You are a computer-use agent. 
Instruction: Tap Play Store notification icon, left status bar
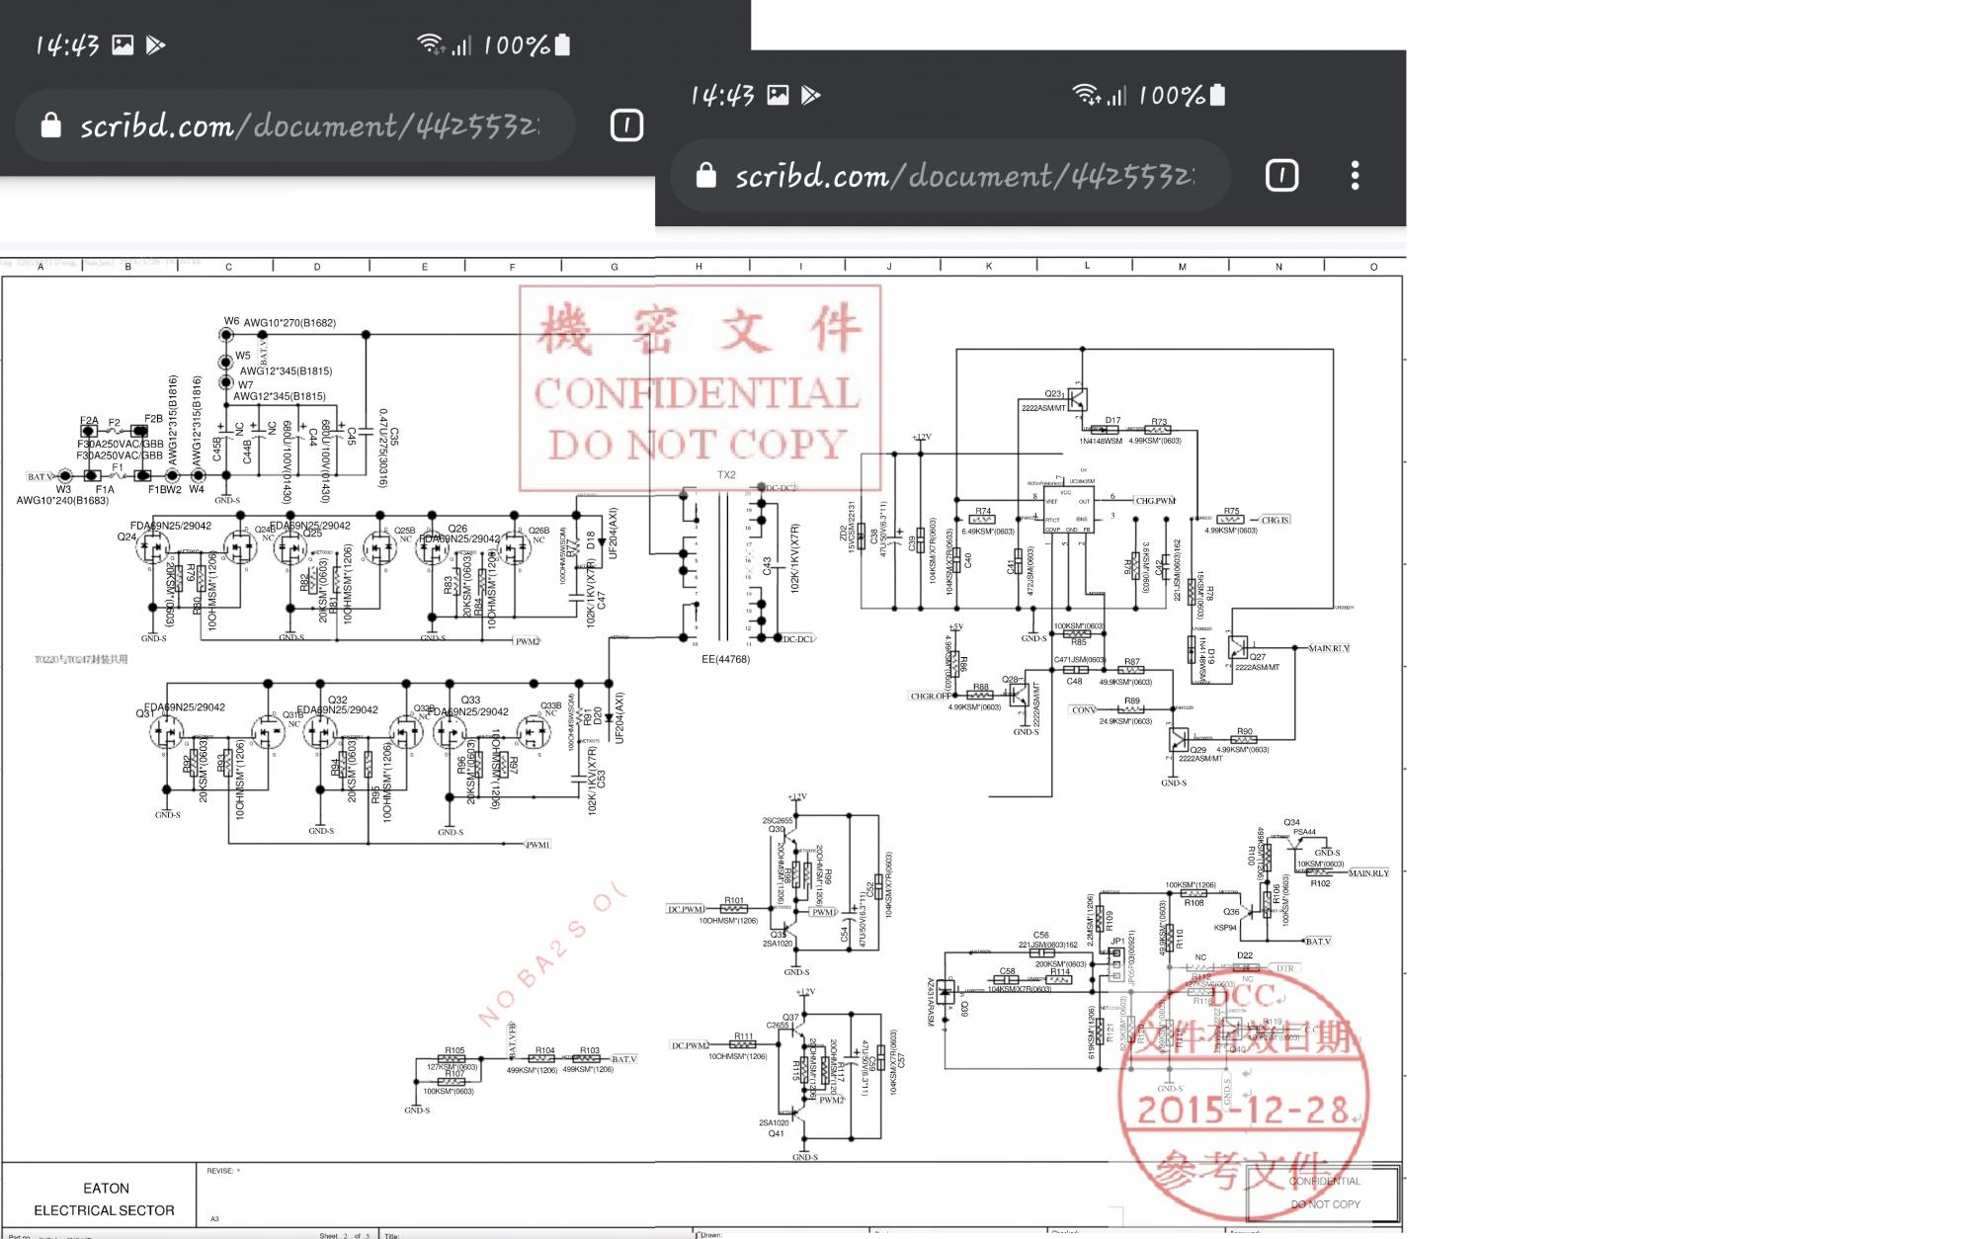pyautogui.click(x=155, y=44)
